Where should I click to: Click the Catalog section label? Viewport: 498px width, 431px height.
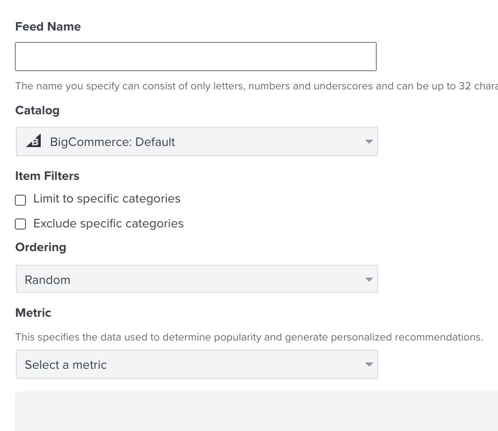point(37,110)
